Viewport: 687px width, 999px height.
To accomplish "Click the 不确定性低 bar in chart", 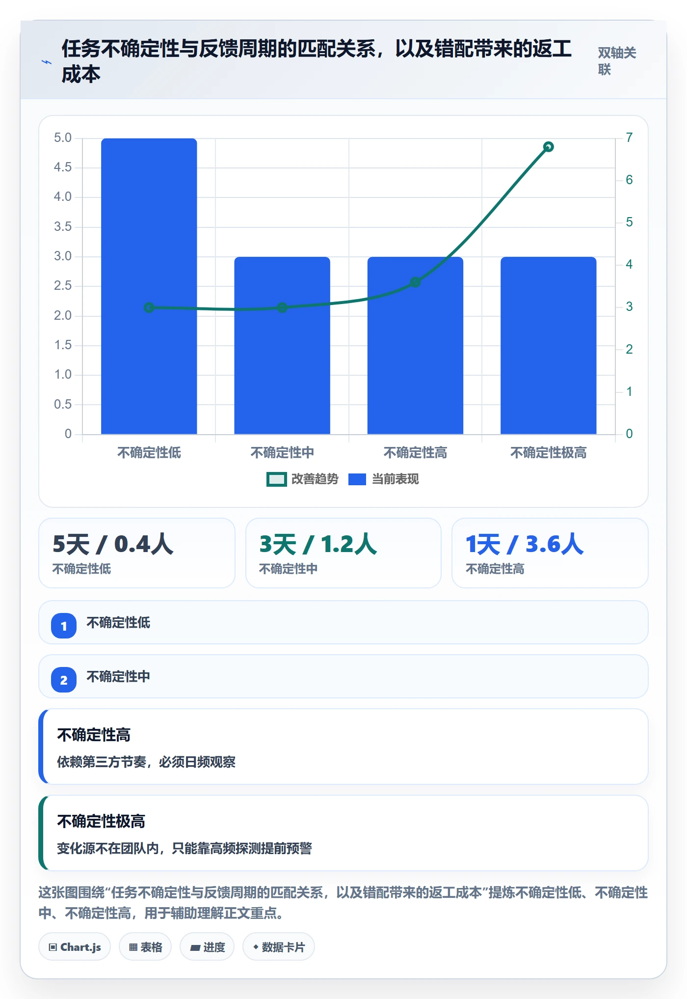I will (x=149, y=286).
